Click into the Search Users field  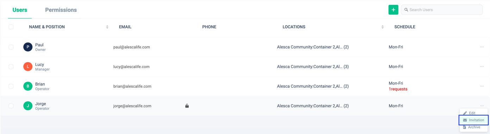[442, 10]
